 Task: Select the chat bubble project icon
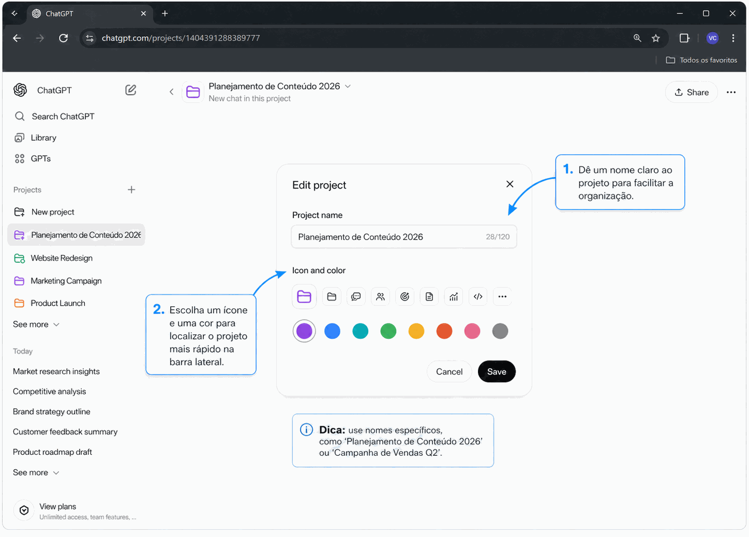point(356,296)
